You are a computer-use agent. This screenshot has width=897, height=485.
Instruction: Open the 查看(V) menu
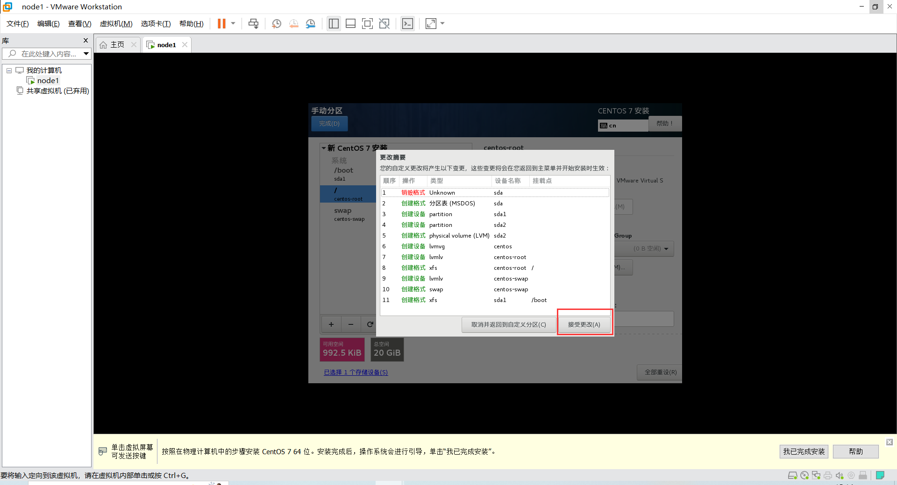(x=80, y=23)
